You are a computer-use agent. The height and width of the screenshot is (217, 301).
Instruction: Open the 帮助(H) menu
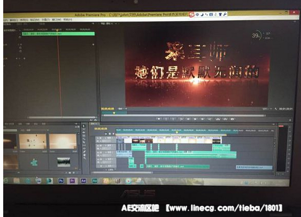click(67, 19)
